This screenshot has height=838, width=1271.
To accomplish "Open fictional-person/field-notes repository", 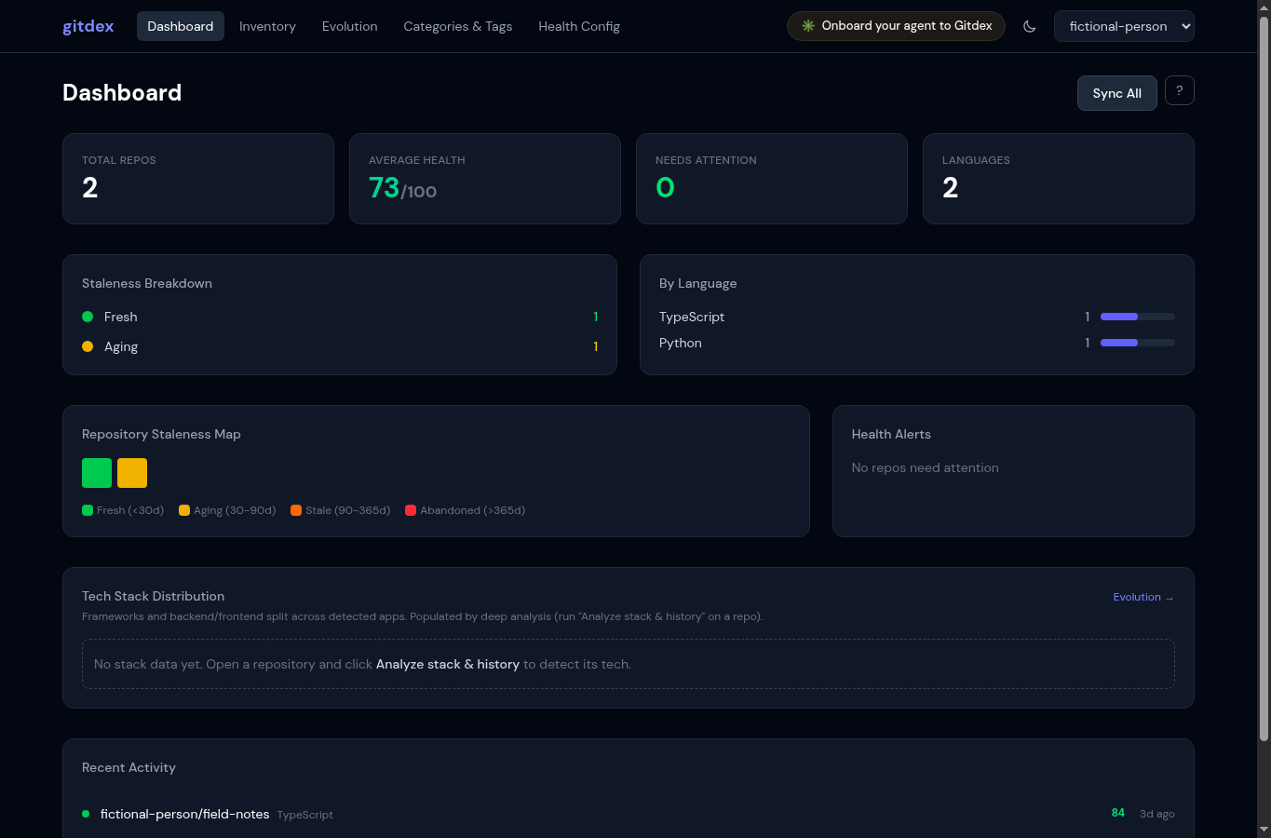I will point(184,814).
